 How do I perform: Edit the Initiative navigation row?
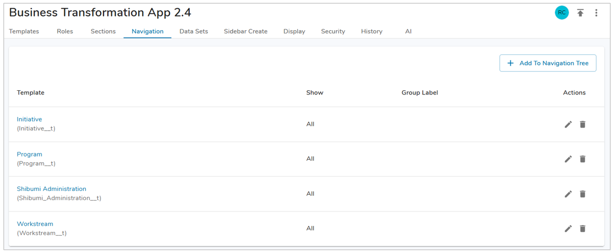pos(568,124)
